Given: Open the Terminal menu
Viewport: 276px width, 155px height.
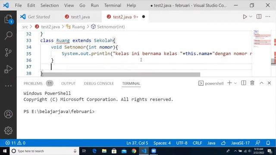Looking at the screenshot, I should click(113, 6).
